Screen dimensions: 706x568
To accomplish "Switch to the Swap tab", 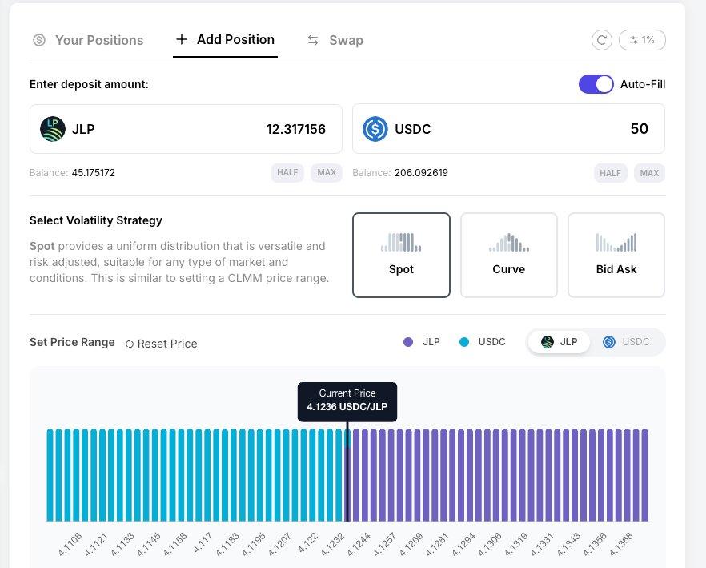I will point(335,40).
